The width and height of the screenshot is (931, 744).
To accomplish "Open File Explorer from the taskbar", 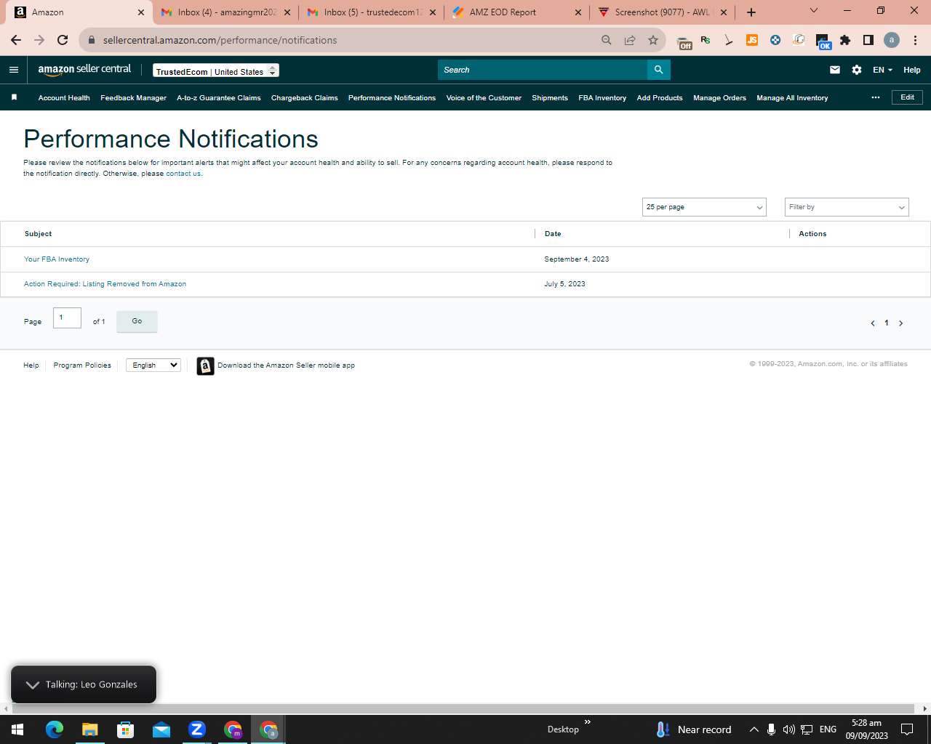I will point(89,729).
